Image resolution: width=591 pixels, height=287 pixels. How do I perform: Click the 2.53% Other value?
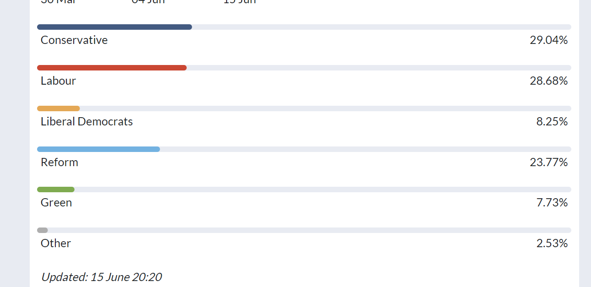click(x=552, y=244)
